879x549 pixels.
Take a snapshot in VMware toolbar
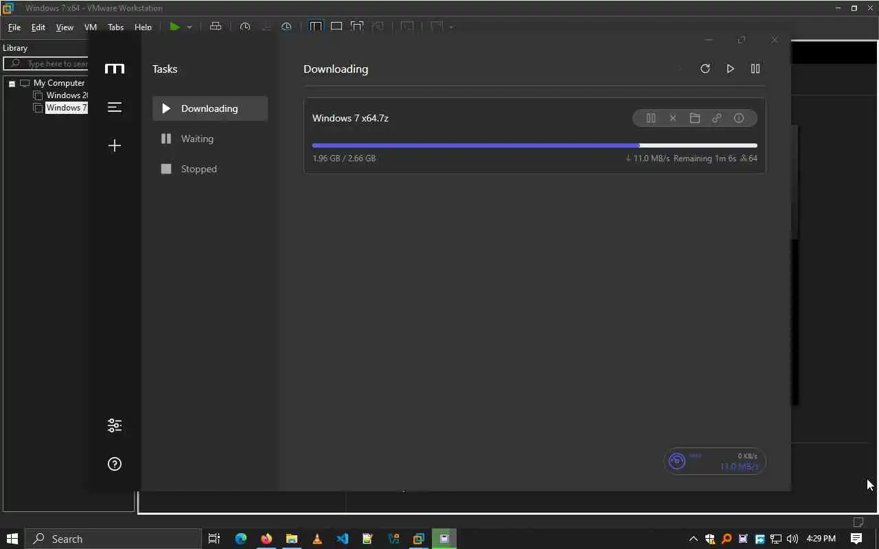pos(245,27)
